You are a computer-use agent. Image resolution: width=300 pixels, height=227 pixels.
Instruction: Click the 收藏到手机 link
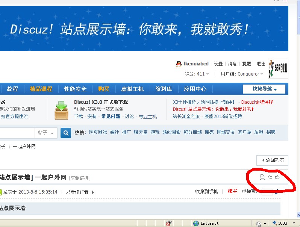coord(206,191)
